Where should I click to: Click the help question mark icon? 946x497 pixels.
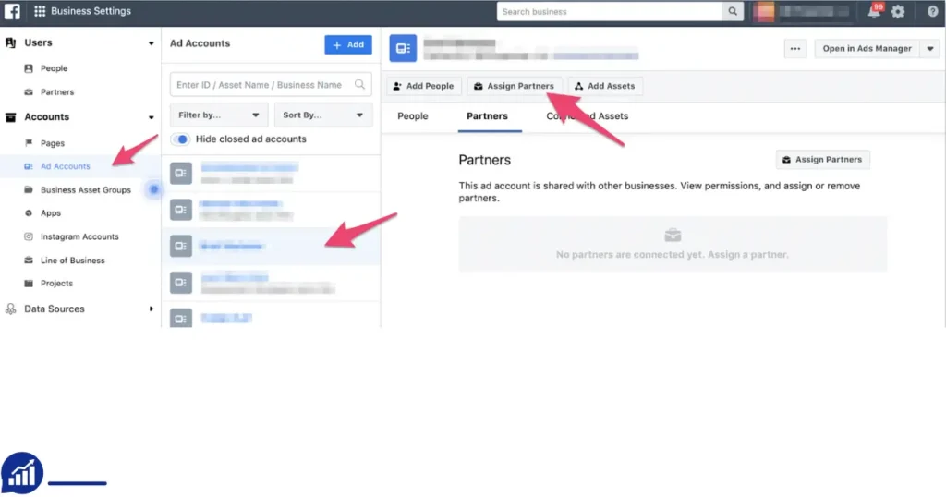pyautogui.click(x=932, y=11)
